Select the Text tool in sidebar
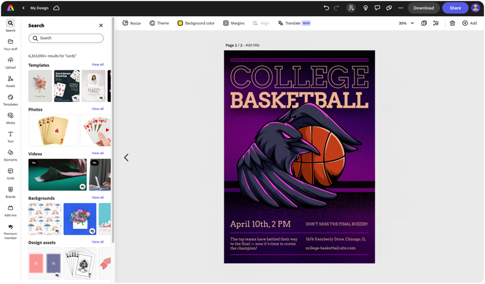Viewport: 485px width, 284px height. (x=10, y=137)
